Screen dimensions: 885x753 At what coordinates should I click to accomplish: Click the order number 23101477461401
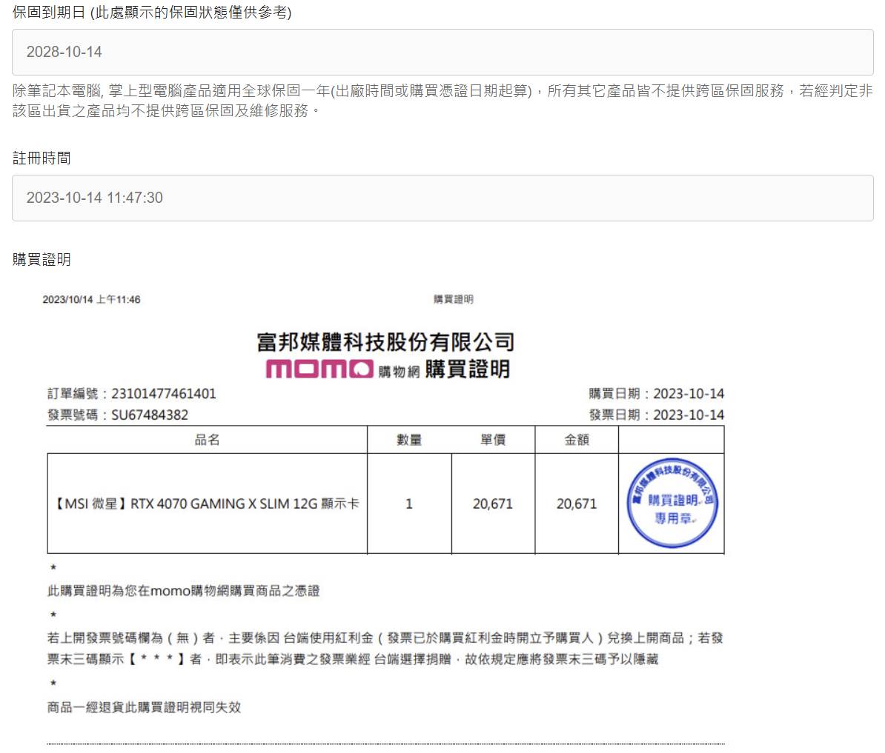[x=164, y=393]
